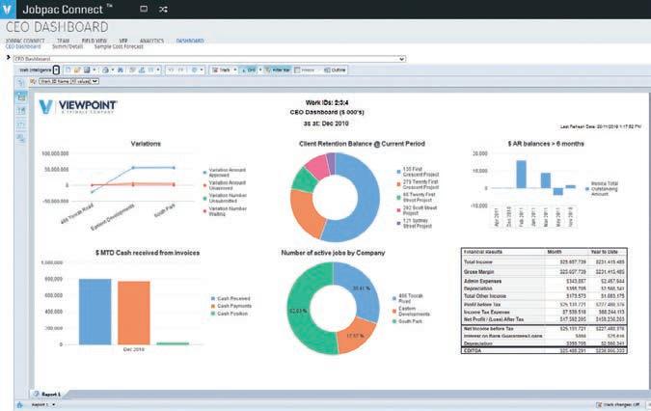Click Track changes: Off in status bar
This screenshot has width=651, height=411.
pos(618,405)
